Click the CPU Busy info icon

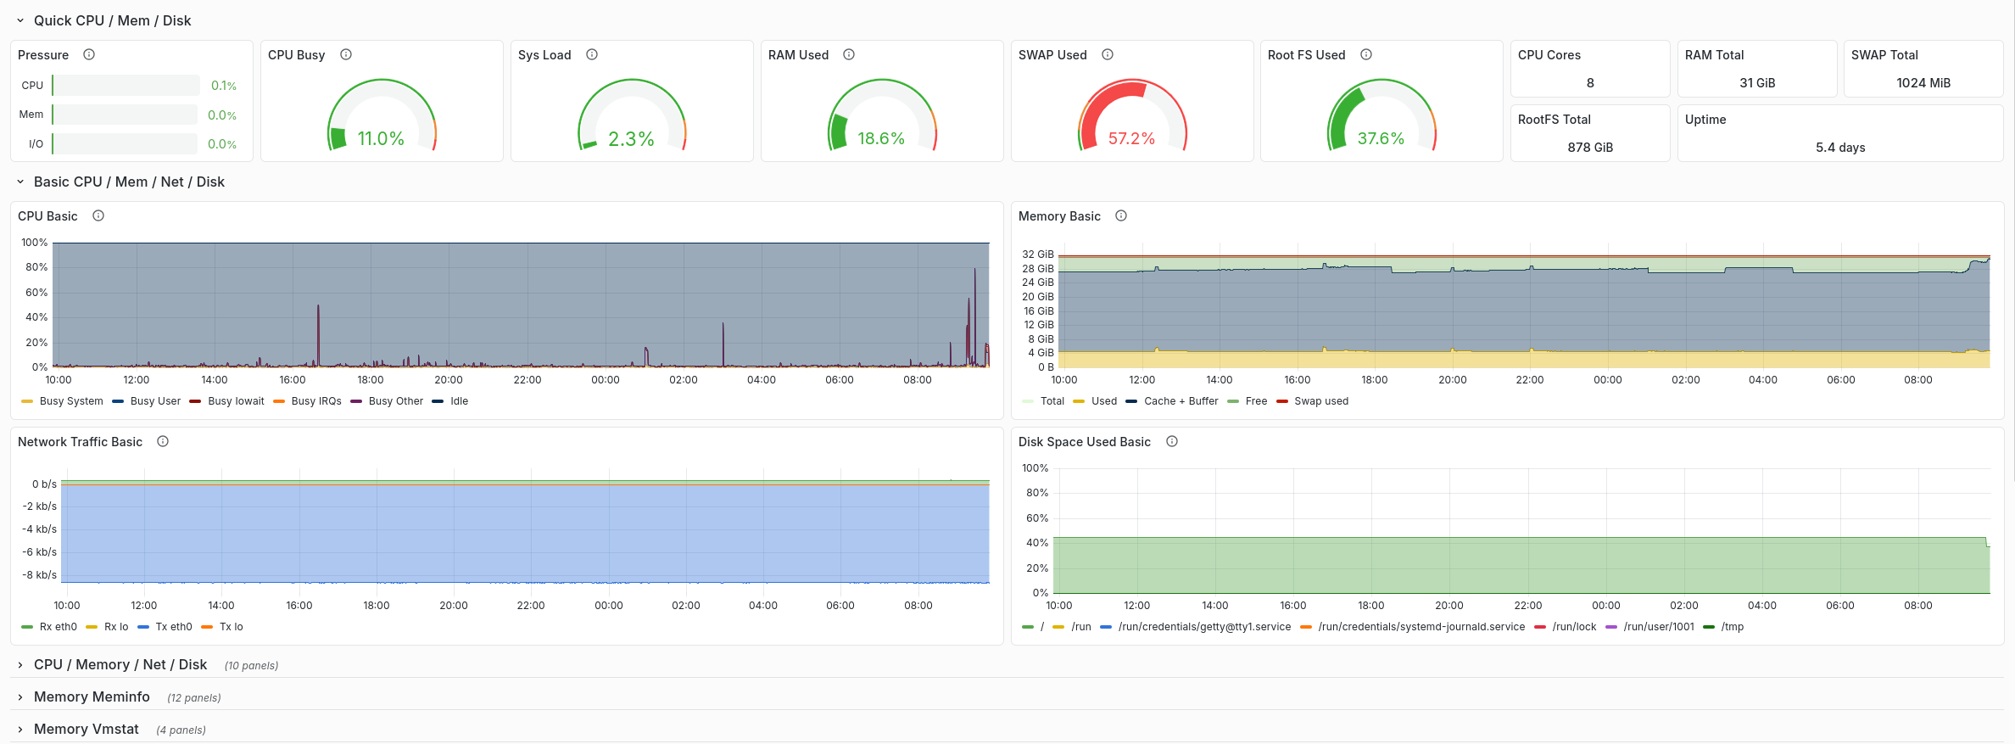pyautogui.click(x=346, y=54)
